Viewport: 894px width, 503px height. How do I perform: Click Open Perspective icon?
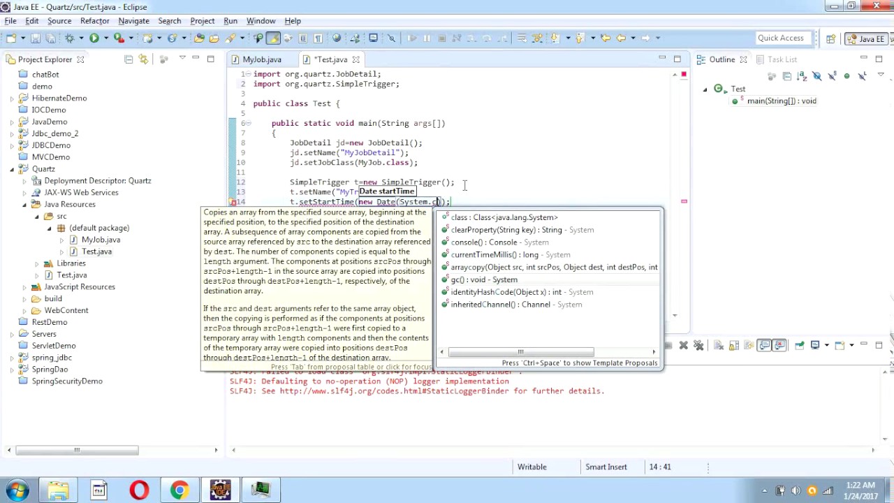(830, 38)
